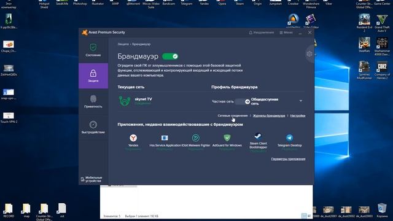Select the RECORD folder on desktop
This screenshot has width=393, height=221.
(x=9, y=210)
